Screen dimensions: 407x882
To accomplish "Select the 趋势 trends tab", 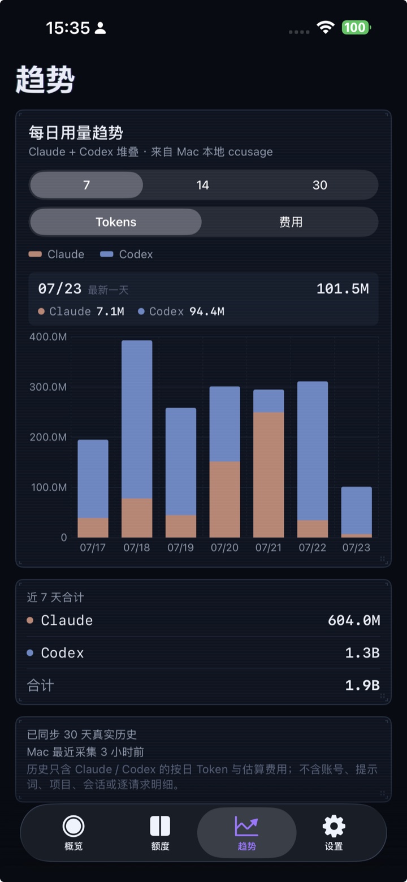I will coord(246,833).
